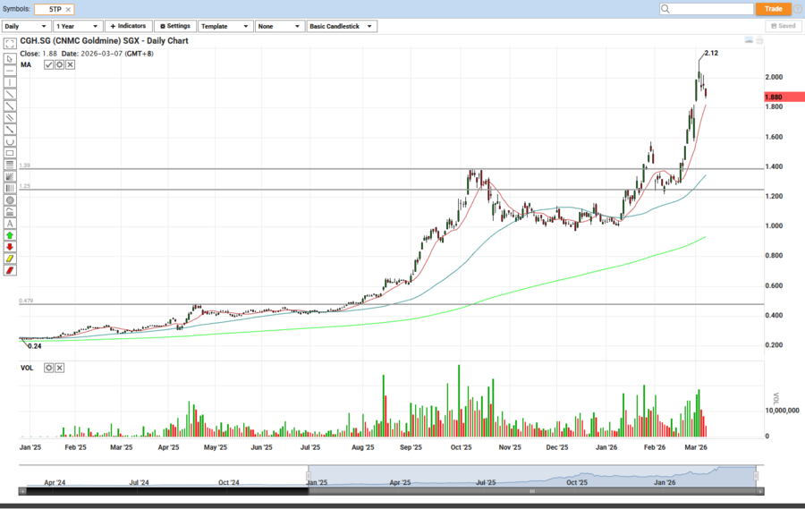805x509 pixels.
Task: Select the red down arrow marker
Action: pos(10,247)
